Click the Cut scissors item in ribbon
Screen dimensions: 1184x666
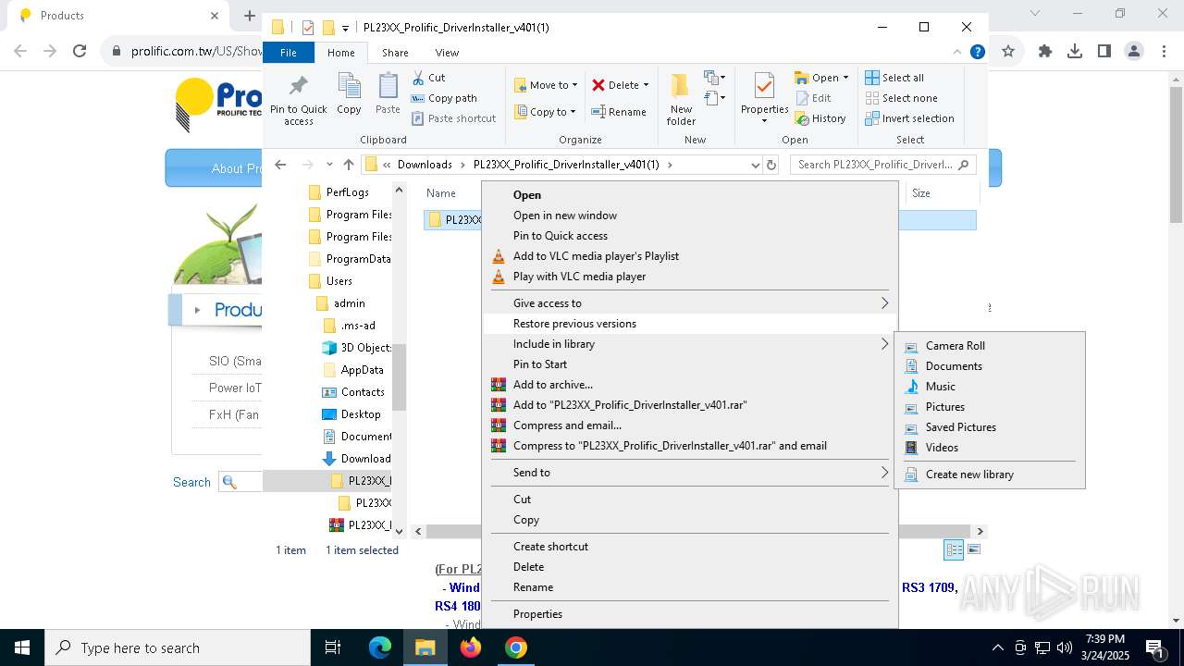click(x=428, y=78)
